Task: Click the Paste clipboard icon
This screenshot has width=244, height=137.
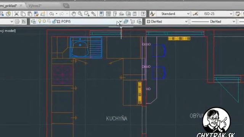Action: coord(30,14)
